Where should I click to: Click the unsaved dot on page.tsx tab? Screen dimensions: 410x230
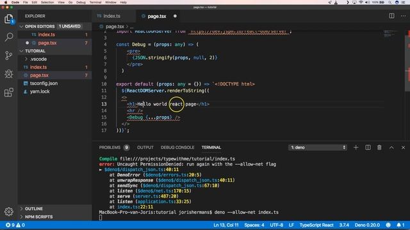click(x=175, y=16)
